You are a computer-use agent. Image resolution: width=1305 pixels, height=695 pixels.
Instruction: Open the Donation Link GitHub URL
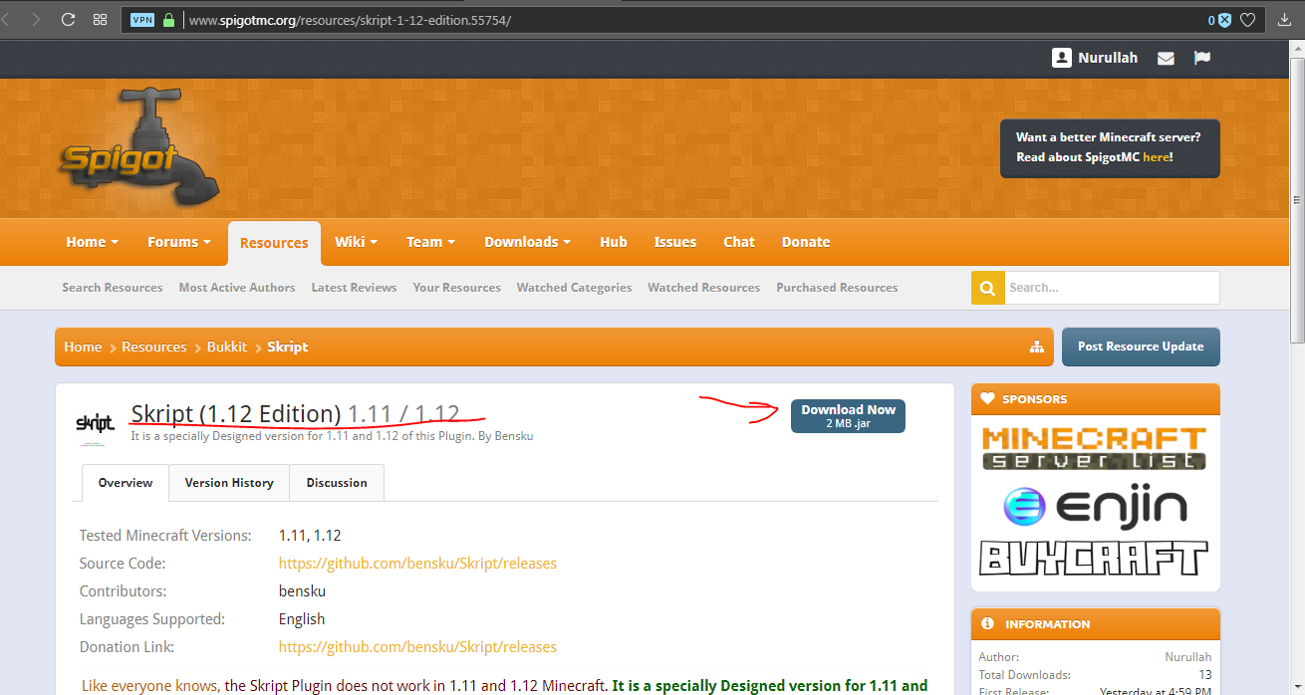click(x=417, y=647)
